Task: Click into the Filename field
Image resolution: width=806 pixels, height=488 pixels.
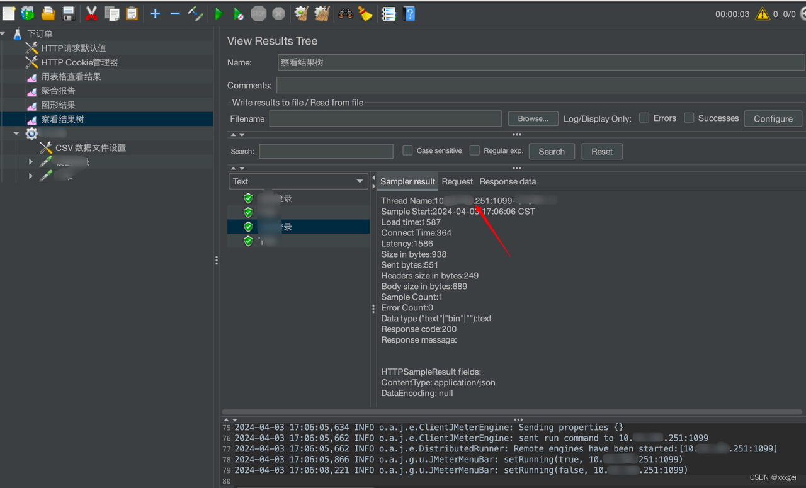Action: 385,118
